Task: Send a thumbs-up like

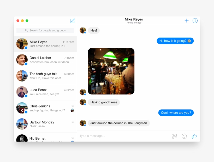Action: [x=194, y=136]
